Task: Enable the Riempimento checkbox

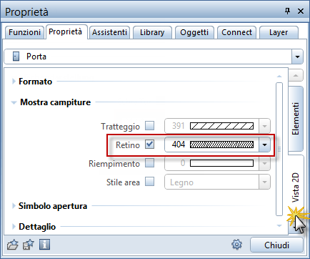Action: point(150,163)
